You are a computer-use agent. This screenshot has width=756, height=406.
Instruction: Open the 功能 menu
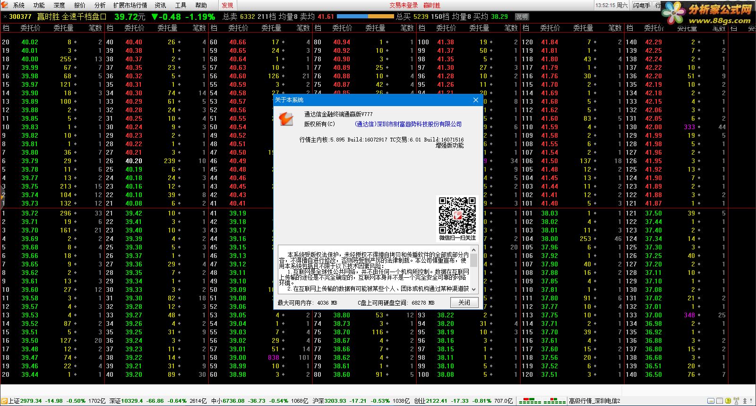(39, 5)
